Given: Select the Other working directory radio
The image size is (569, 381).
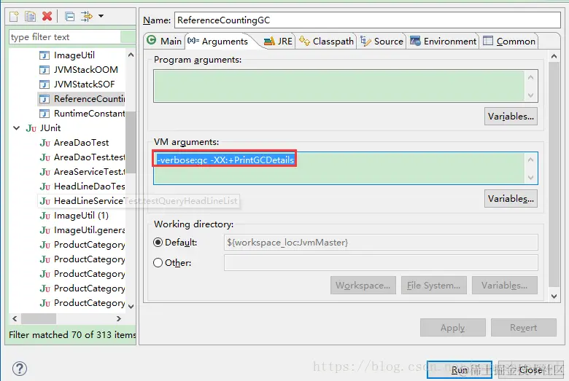Looking at the screenshot, I should [x=158, y=262].
